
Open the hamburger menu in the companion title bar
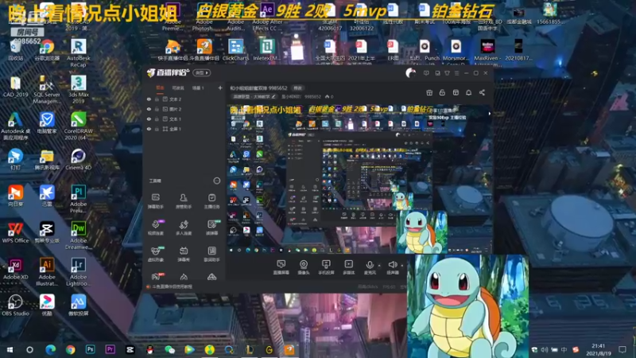click(456, 73)
